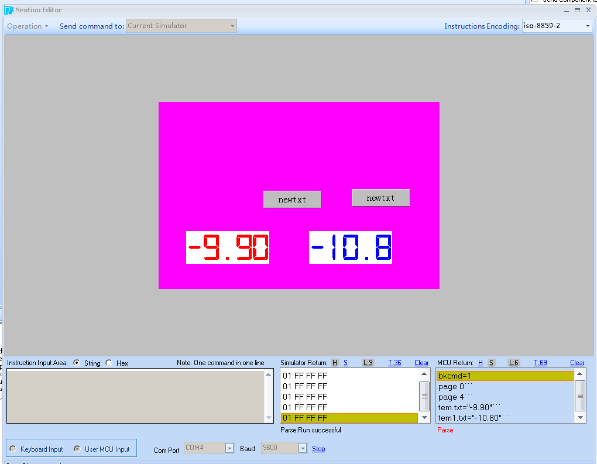Minimize the Nextion Editor window
597x464 pixels.
[x=567, y=11]
